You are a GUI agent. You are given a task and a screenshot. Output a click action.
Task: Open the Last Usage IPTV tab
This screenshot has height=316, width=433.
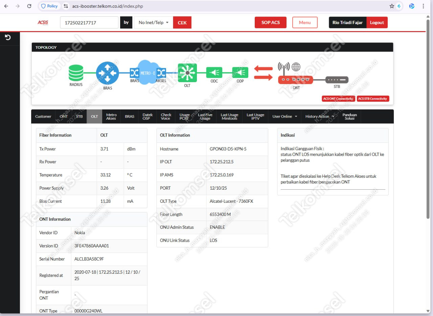[x=255, y=117]
